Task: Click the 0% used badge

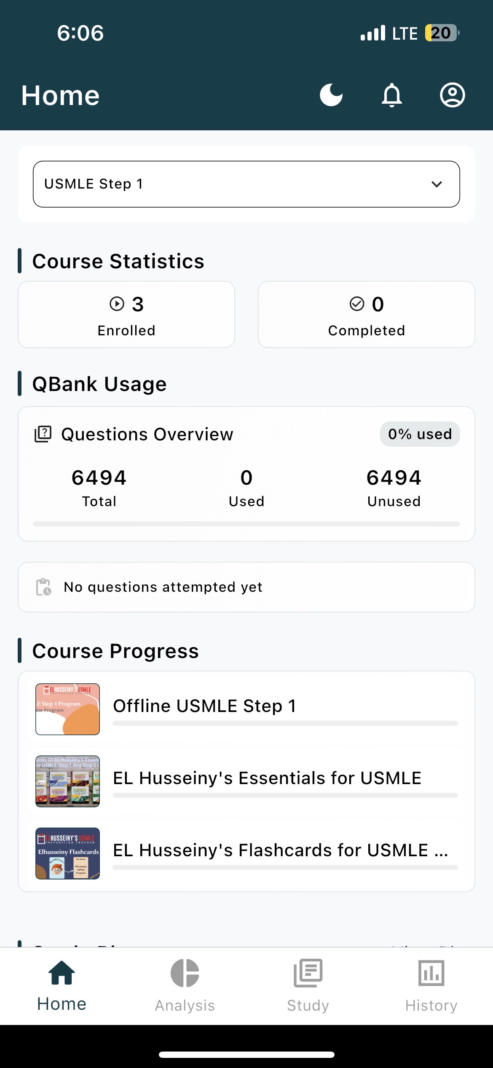Action: (x=420, y=434)
